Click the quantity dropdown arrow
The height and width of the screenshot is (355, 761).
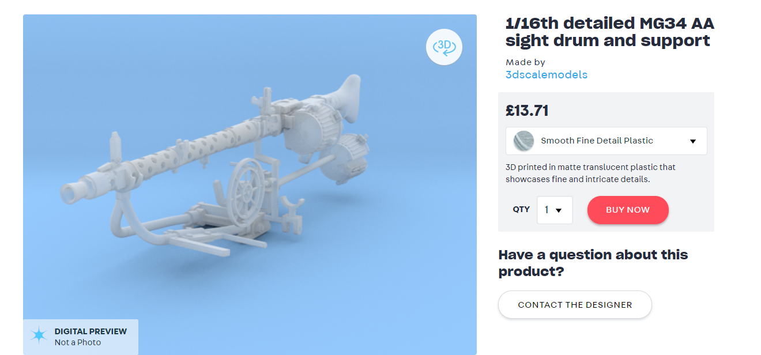click(x=558, y=210)
